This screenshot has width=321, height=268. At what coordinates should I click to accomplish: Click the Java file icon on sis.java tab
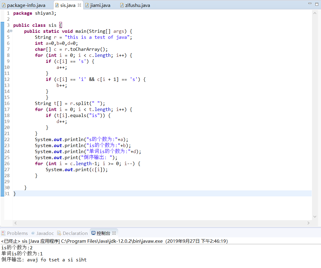pos(57,5)
